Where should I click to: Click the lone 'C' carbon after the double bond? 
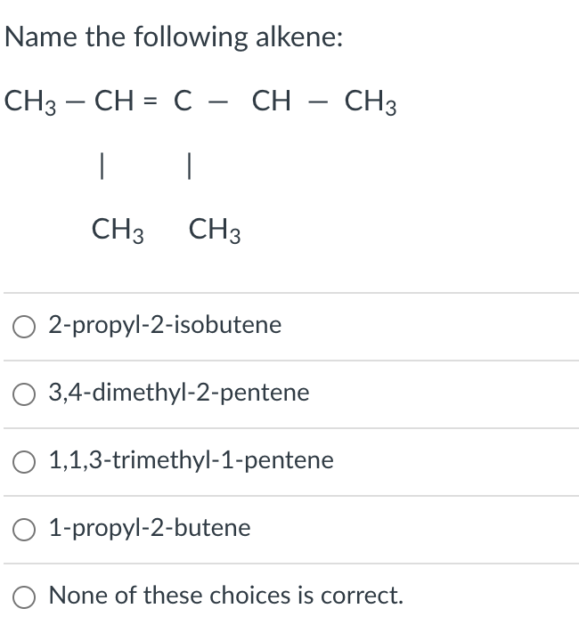point(183,101)
